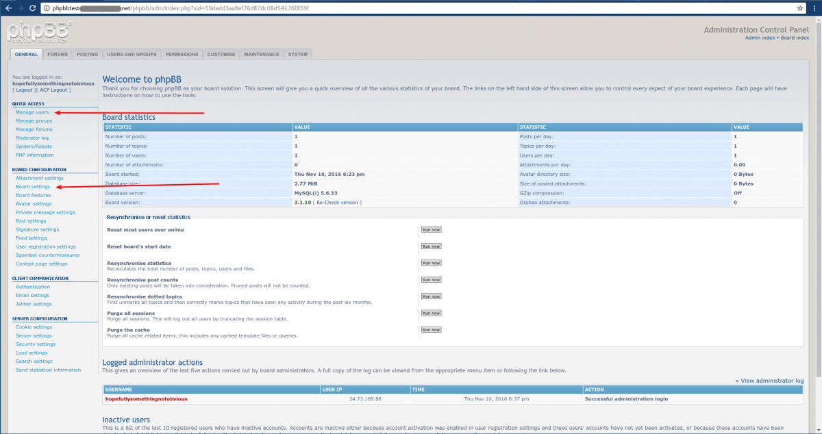Run now for Resynchronise statistics

pyautogui.click(x=431, y=263)
